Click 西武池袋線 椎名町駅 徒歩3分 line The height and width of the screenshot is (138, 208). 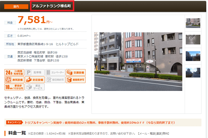(37, 52)
